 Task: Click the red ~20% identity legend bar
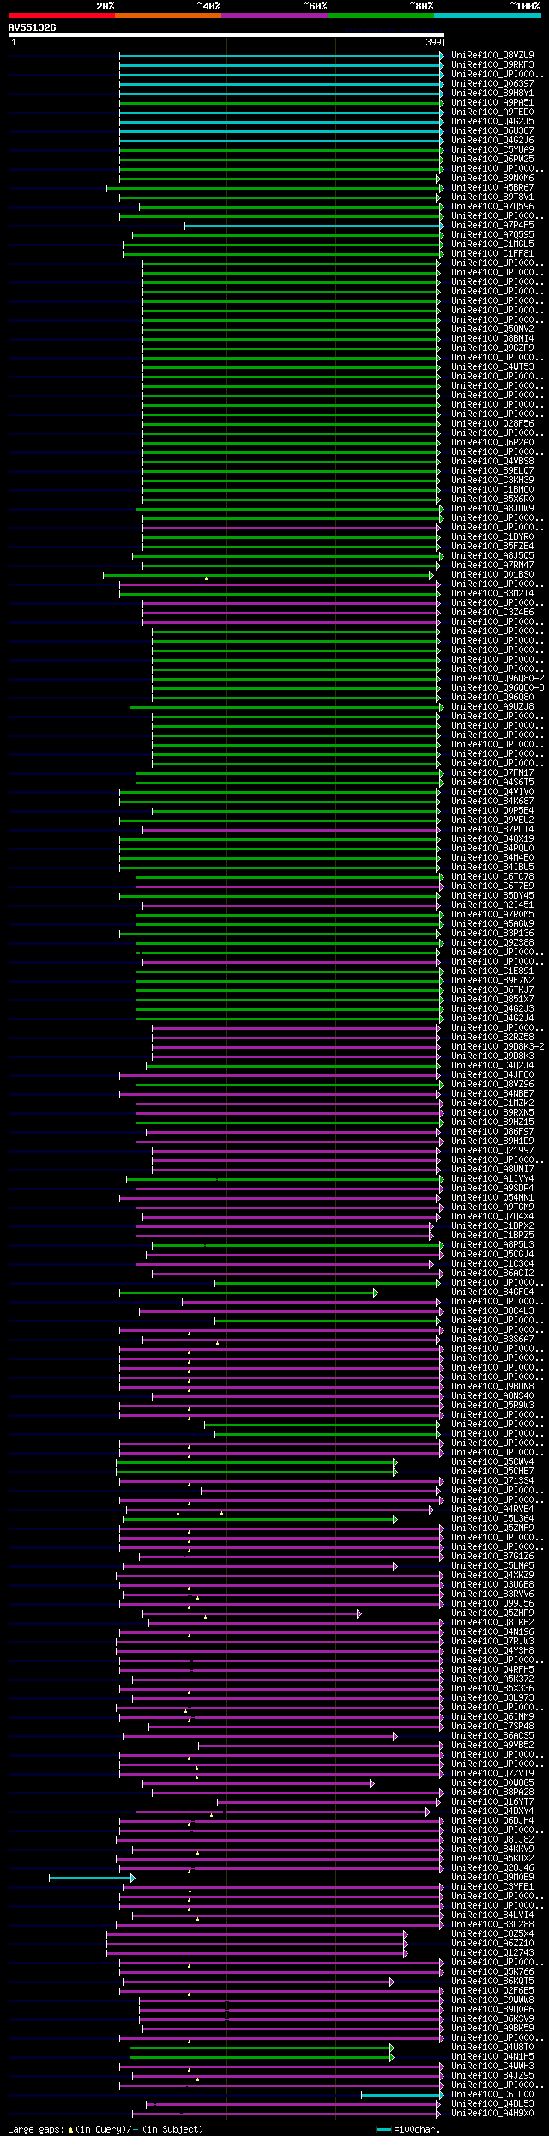tap(61, 15)
